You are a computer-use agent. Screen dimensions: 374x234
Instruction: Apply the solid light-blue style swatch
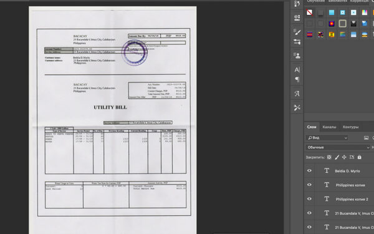[332, 12]
